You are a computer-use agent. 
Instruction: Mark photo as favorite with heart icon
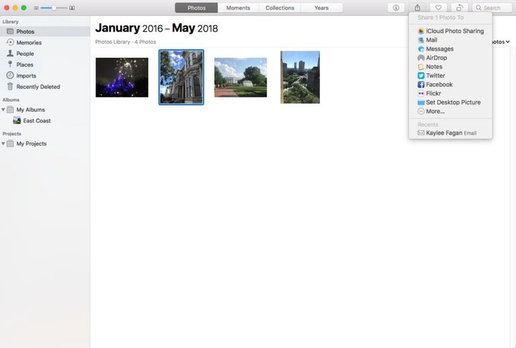pos(438,8)
